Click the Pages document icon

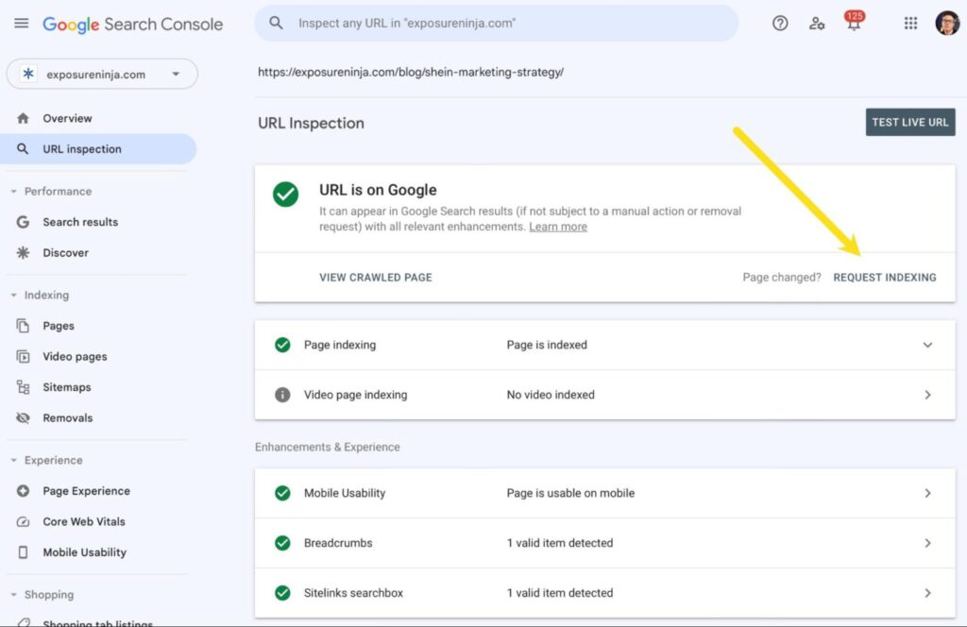click(23, 326)
